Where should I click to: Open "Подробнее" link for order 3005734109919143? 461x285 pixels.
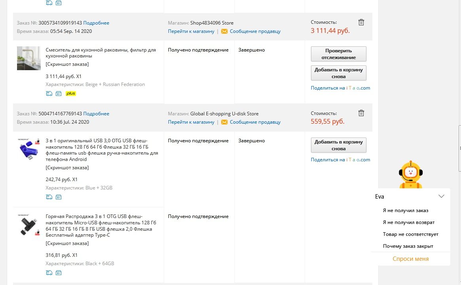click(x=96, y=23)
